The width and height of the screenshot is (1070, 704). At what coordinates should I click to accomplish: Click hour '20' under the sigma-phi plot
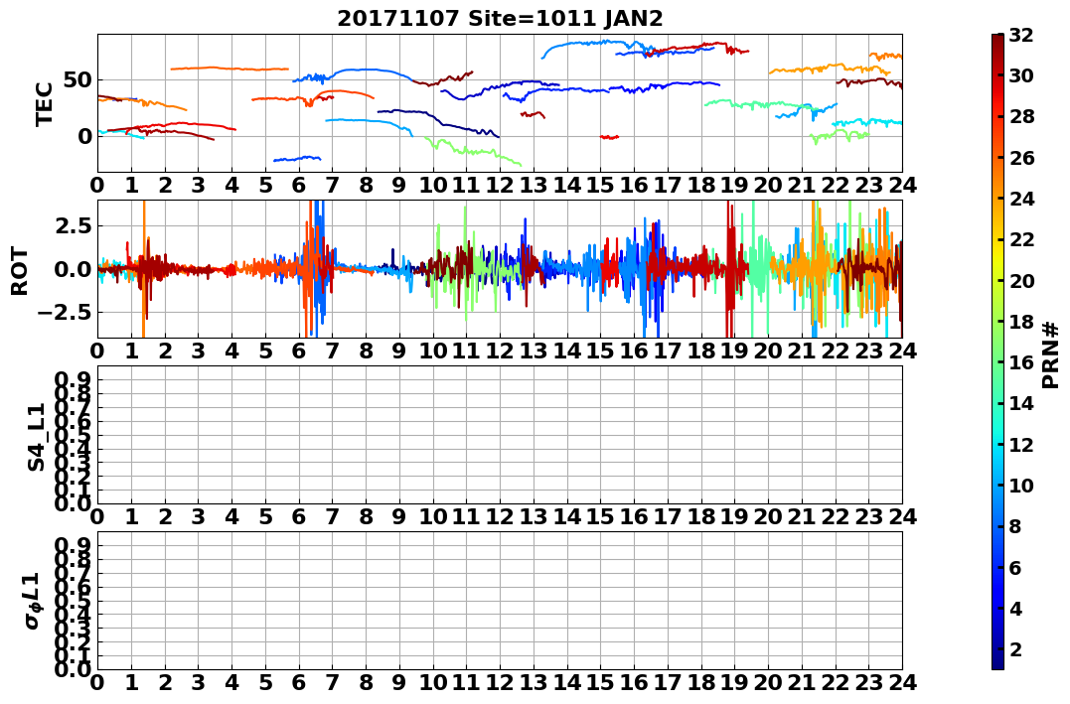768,682
